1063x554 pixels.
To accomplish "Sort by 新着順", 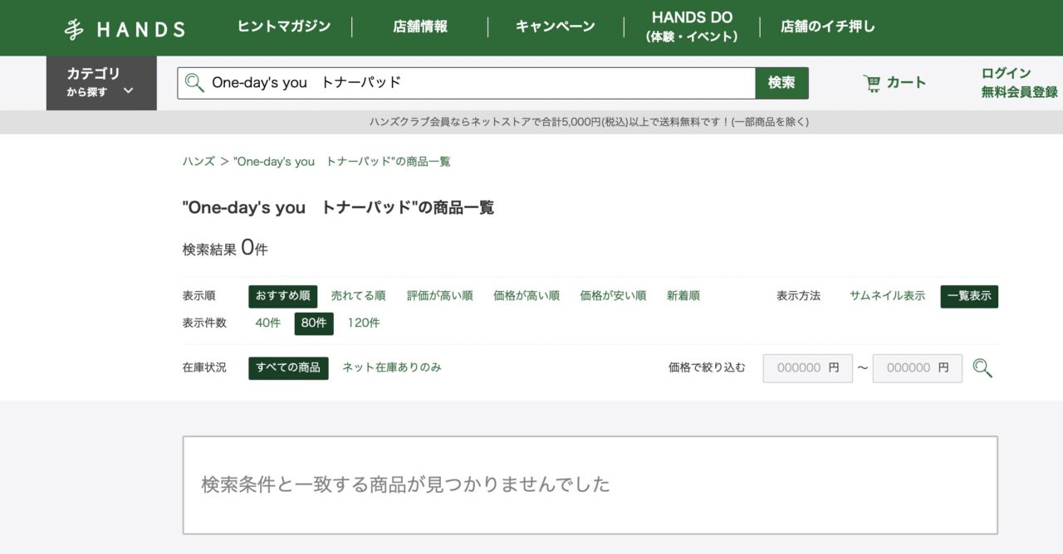I will pos(683,296).
